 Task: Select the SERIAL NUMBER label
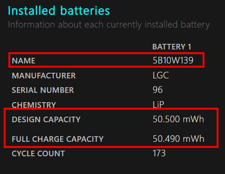43,90
